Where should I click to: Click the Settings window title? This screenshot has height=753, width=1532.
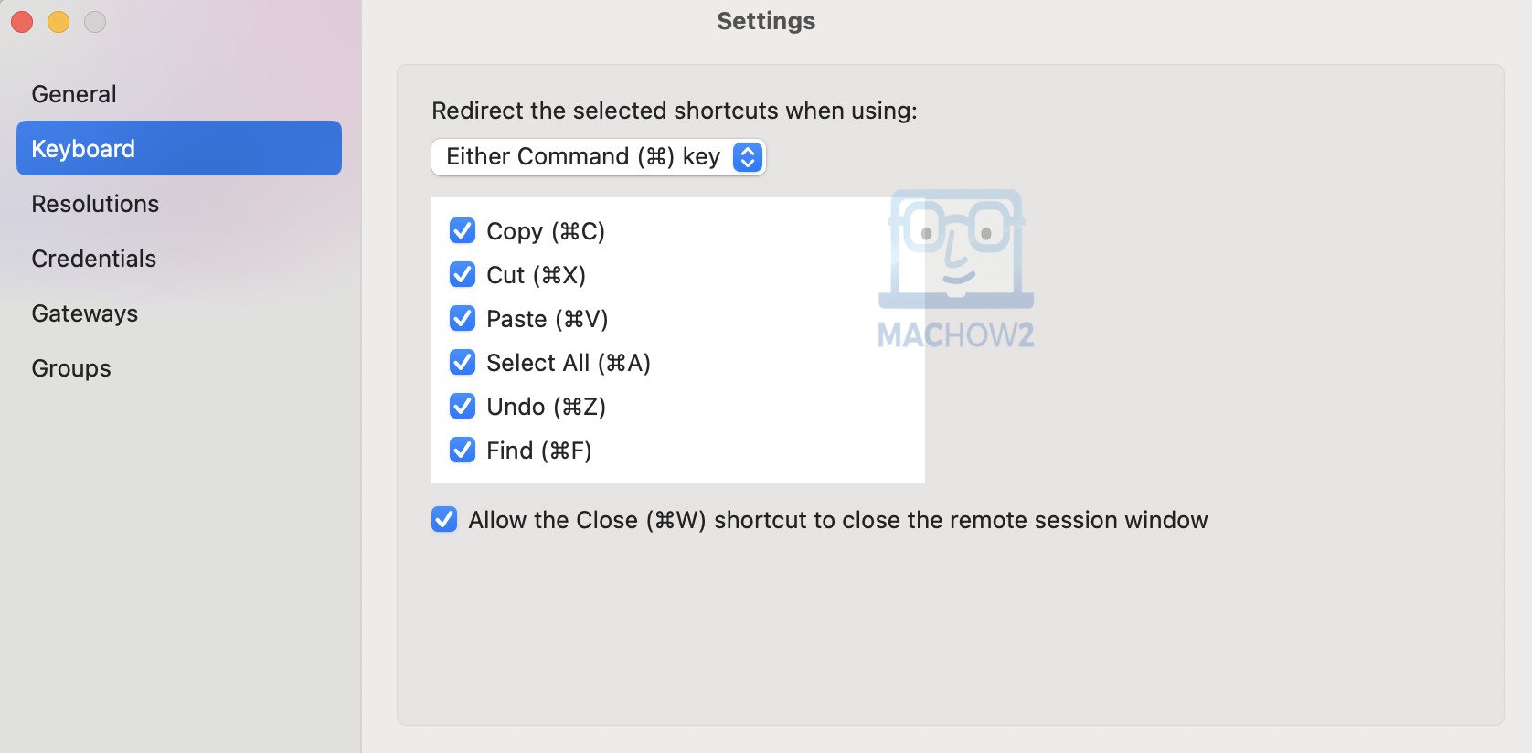765,20
